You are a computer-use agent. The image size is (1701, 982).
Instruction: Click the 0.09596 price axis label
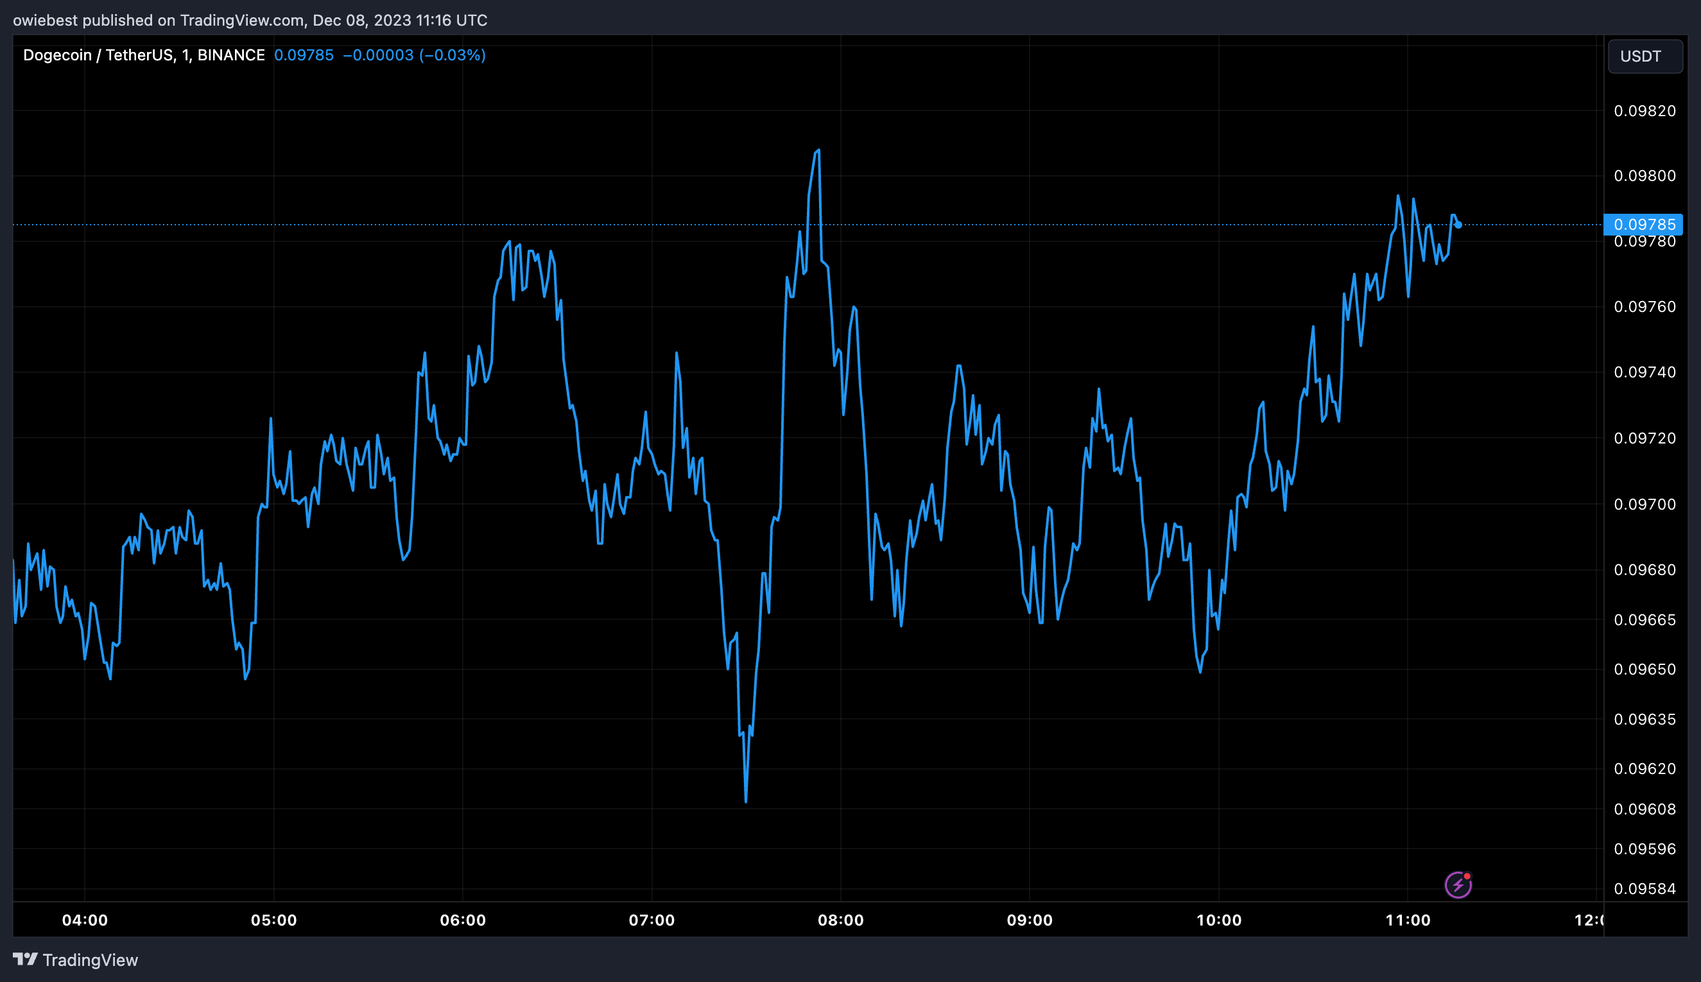tap(1645, 848)
